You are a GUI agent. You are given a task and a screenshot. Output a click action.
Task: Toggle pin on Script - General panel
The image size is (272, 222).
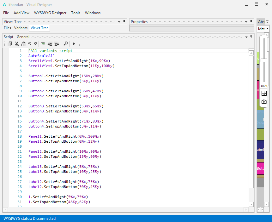coord(251,37)
